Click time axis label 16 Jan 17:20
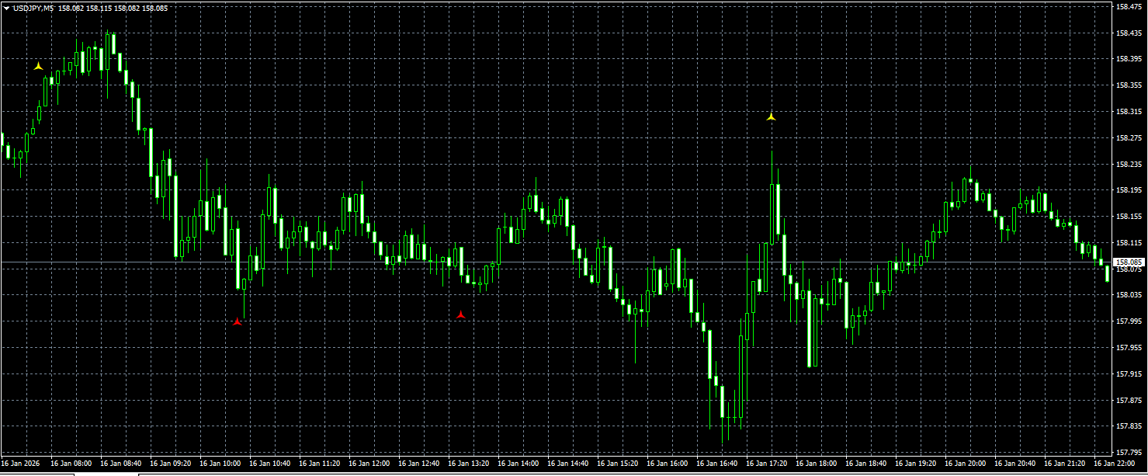Viewport: 1148px width, 476px height. tap(766, 464)
